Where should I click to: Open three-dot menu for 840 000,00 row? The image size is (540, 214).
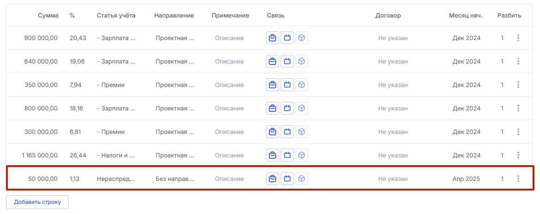(518, 61)
